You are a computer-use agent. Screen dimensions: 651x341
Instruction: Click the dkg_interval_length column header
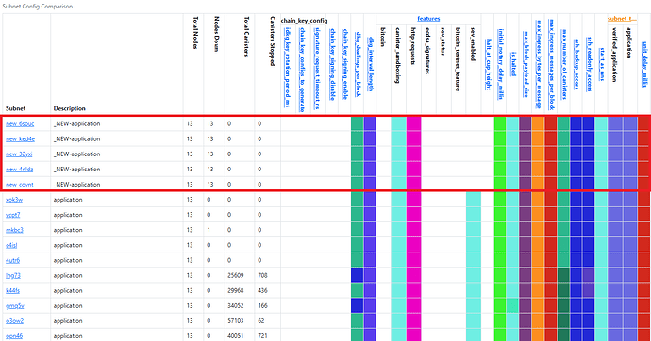pyautogui.click(x=371, y=64)
